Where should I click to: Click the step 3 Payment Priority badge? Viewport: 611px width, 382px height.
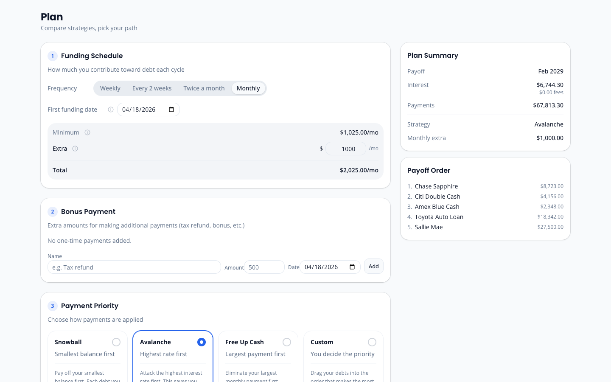tap(53, 306)
